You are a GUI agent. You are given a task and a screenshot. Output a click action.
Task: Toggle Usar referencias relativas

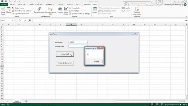(22, 11)
